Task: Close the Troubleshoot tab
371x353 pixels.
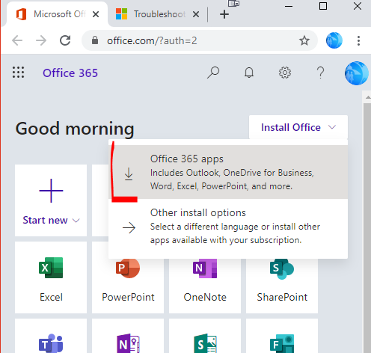Action: [196, 14]
